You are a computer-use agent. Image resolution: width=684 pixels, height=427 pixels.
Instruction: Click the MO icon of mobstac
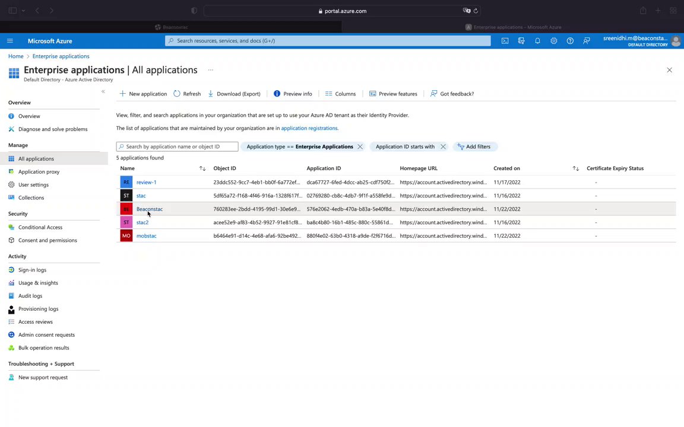126,235
